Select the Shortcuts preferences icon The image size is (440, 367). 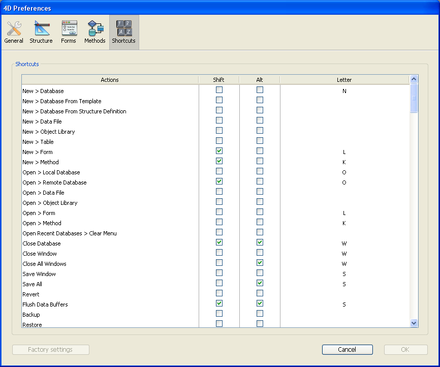coord(124,32)
